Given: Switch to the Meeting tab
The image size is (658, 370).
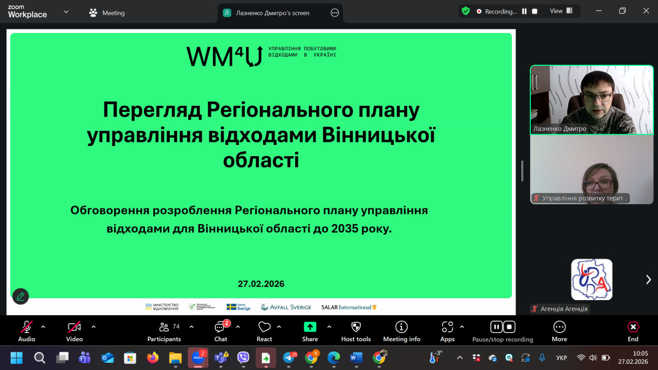Looking at the screenshot, I should pos(107,13).
